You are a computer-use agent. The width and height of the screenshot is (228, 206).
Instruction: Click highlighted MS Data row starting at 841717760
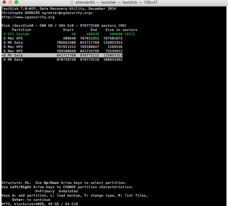[x=62, y=55]
